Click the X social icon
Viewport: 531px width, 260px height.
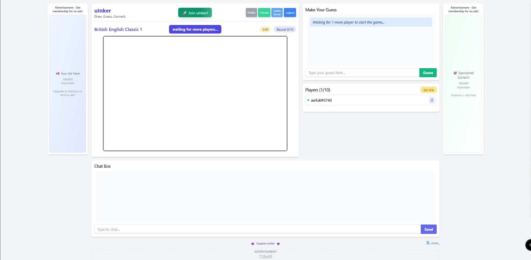tap(428, 243)
